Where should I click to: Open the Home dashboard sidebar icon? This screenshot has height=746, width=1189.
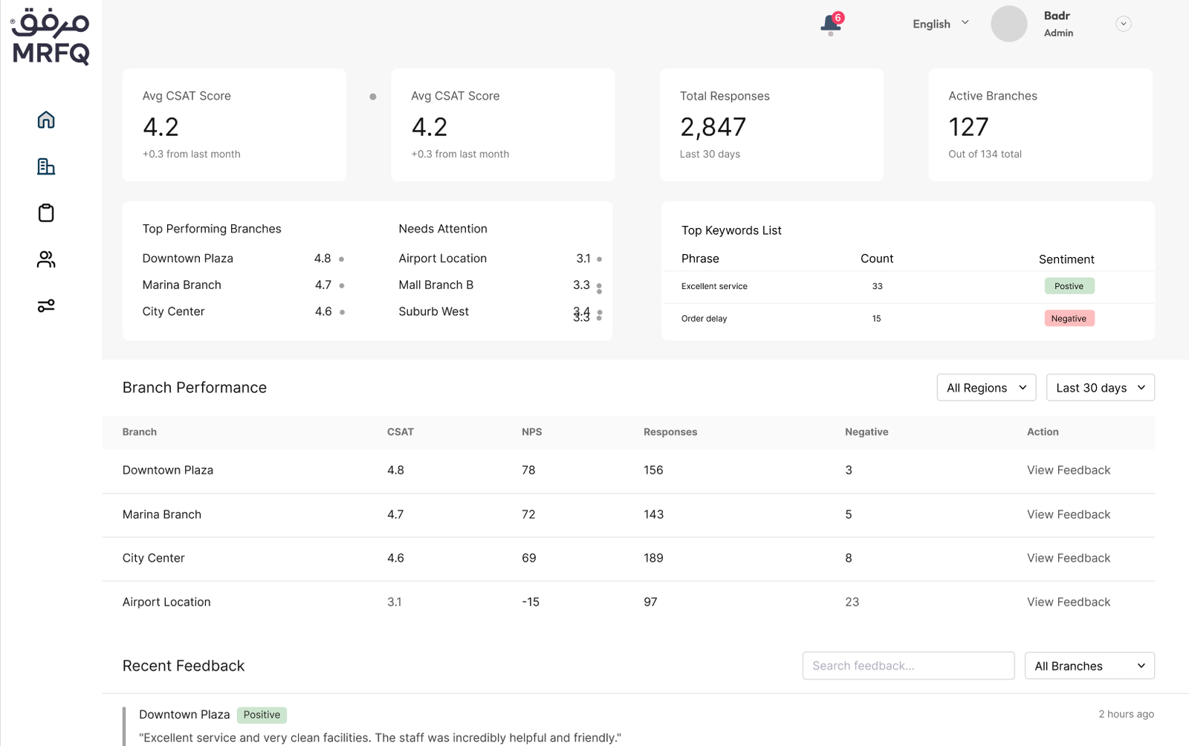tap(46, 120)
